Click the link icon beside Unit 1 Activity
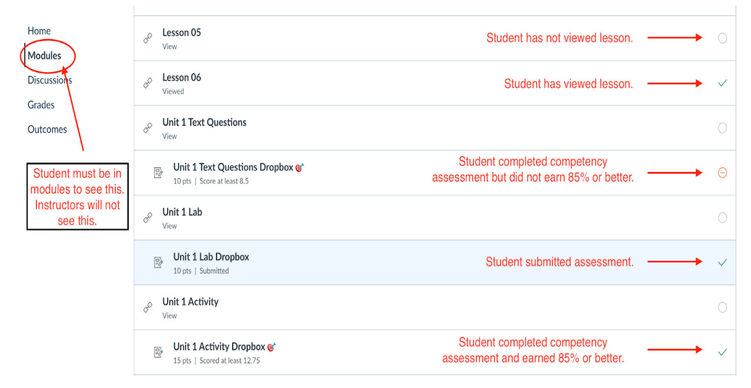This screenshot has height=388, width=751. (148, 307)
